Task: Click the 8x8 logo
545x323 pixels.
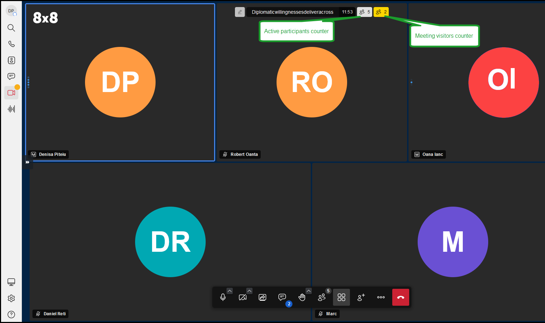Action: 46,18
